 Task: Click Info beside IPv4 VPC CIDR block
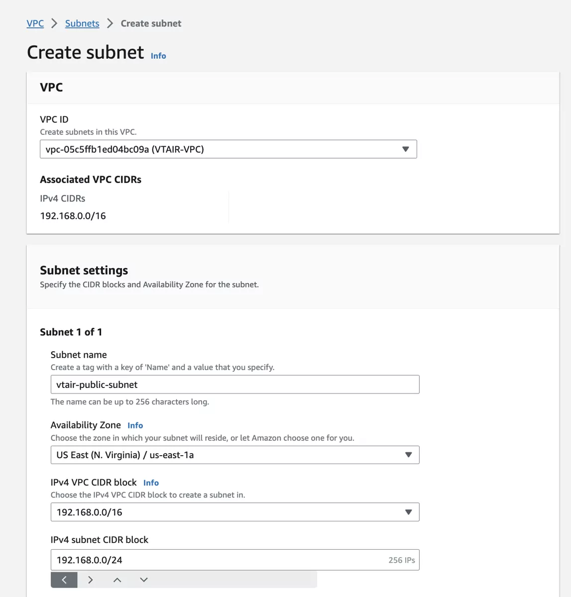(x=151, y=483)
